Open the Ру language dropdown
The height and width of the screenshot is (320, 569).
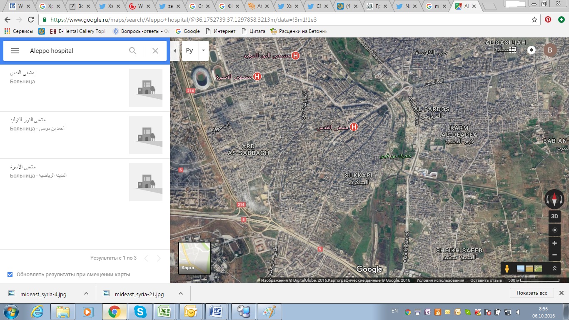203,51
